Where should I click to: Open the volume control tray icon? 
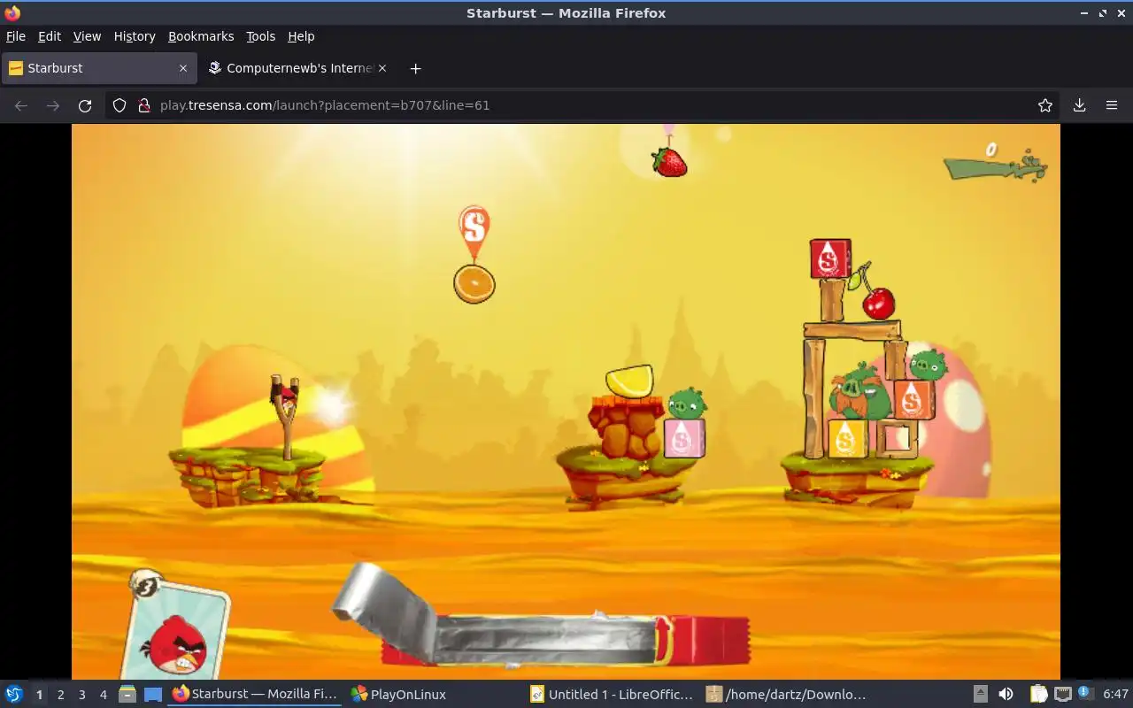point(1006,695)
